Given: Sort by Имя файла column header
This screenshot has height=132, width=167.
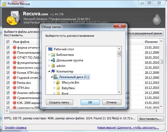Looking at the screenshot, I should [x=21, y=42].
